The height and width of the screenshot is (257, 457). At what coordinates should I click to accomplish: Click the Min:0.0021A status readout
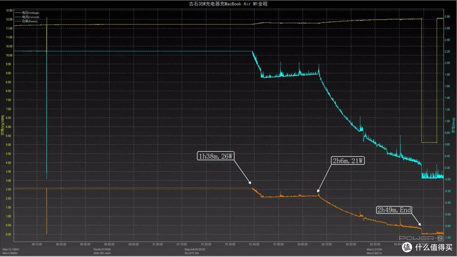(x=374, y=253)
